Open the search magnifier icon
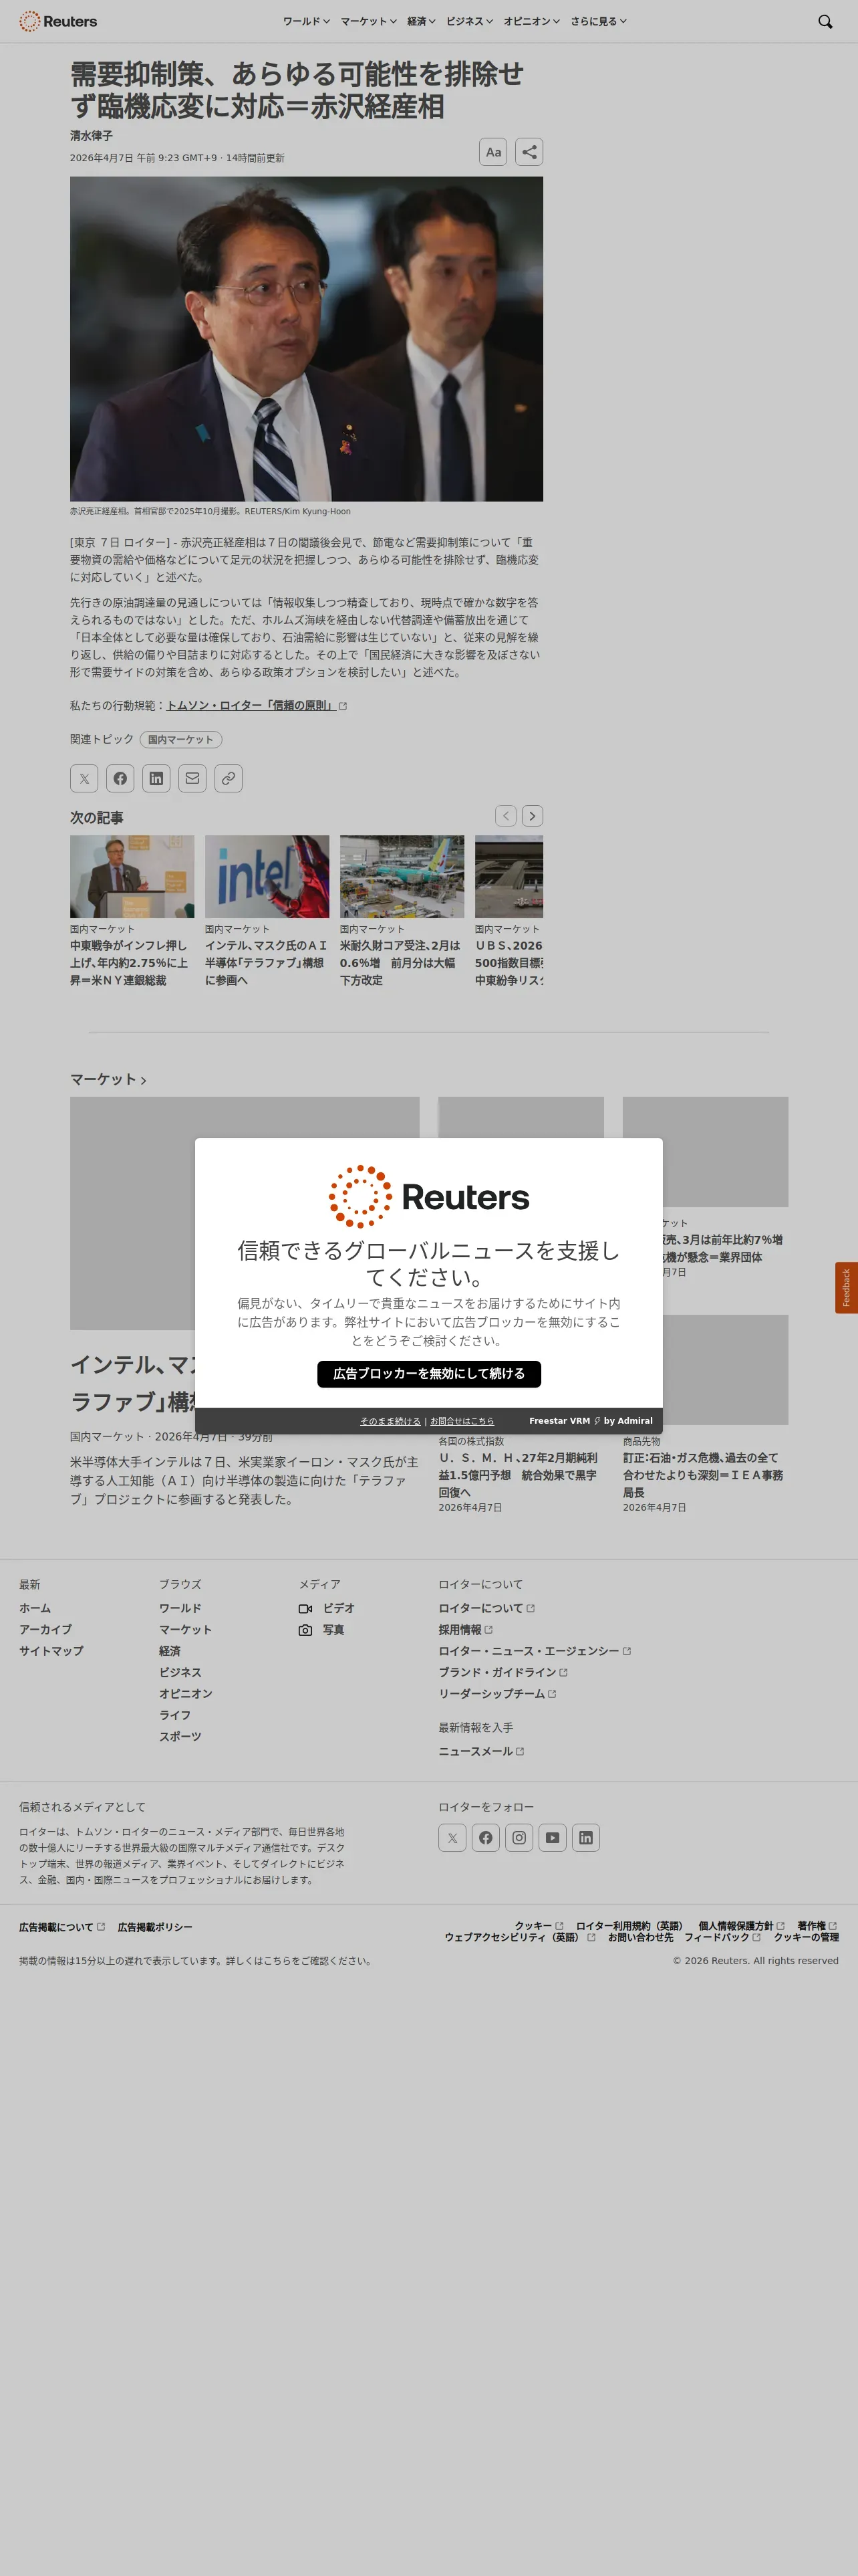Screen dimensions: 858x2576 click(825, 21)
